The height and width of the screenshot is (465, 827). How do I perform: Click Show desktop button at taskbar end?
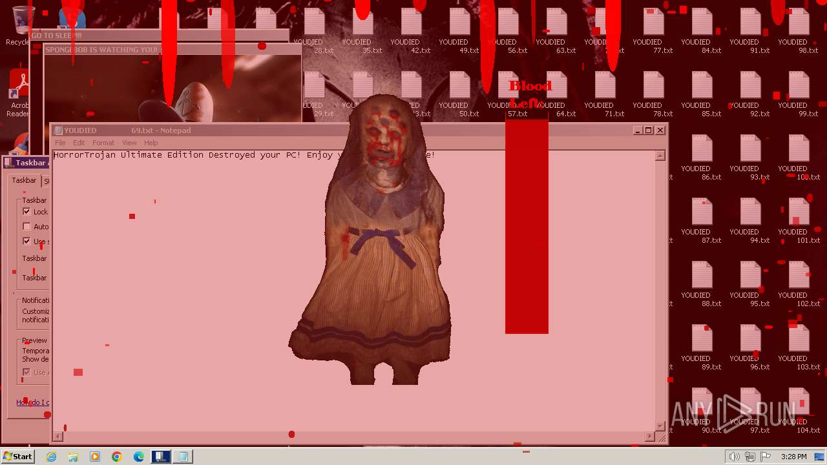[x=819, y=457]
